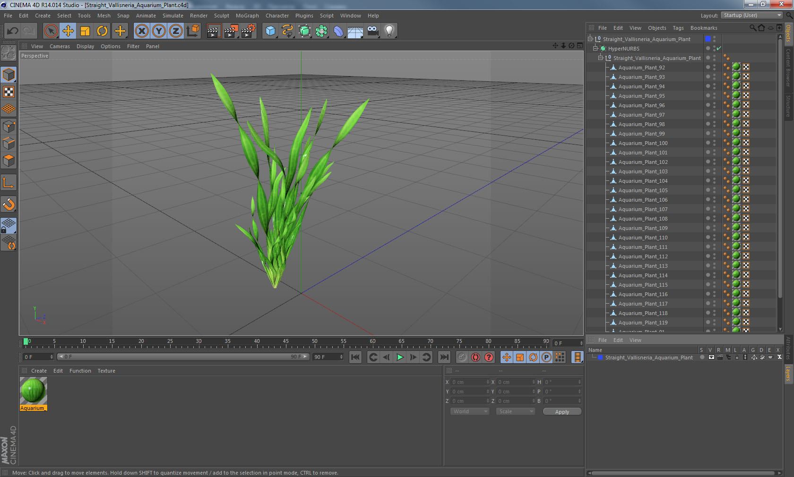The height and width of the screenshot is (477, 794).
Task: Open the File menu
Action: click(8, 16)
